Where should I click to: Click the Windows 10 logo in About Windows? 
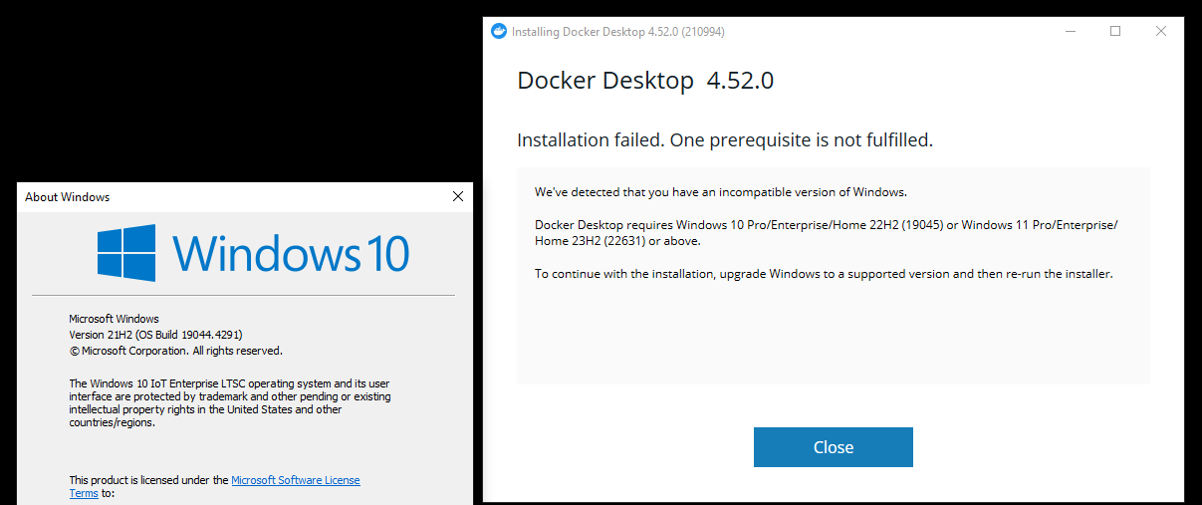pos(253,253)
